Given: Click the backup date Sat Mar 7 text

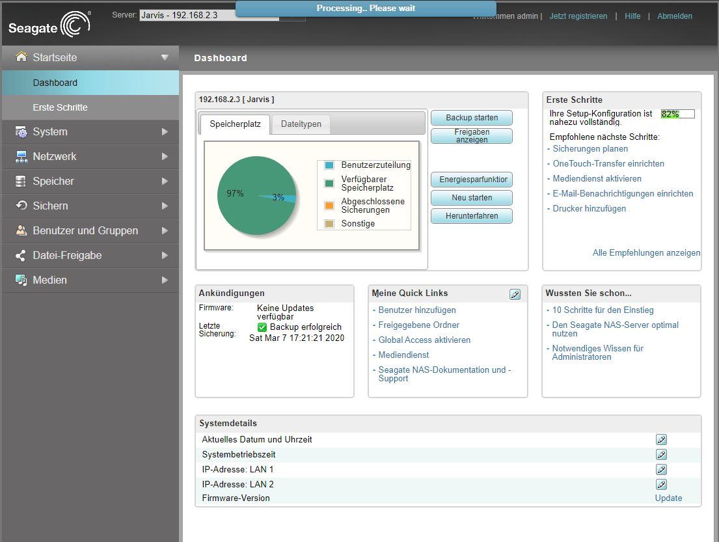Looking at the screenshot, I should 297,338.
